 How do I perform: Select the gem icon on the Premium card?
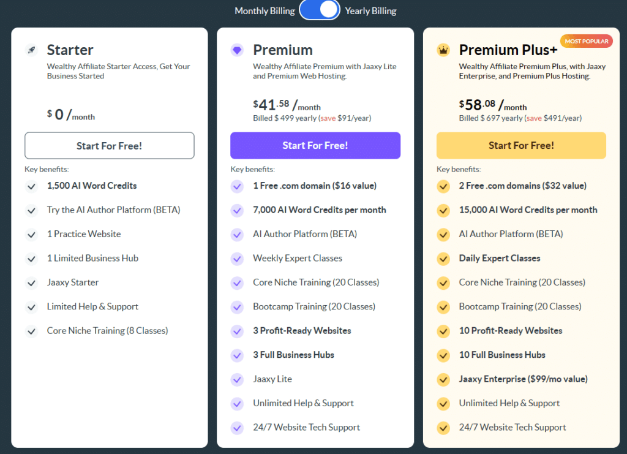coord(237,50)
